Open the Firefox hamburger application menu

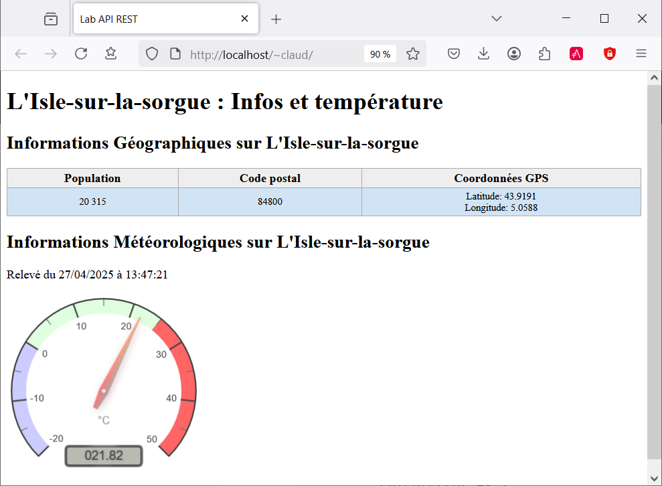coord(641,54)
